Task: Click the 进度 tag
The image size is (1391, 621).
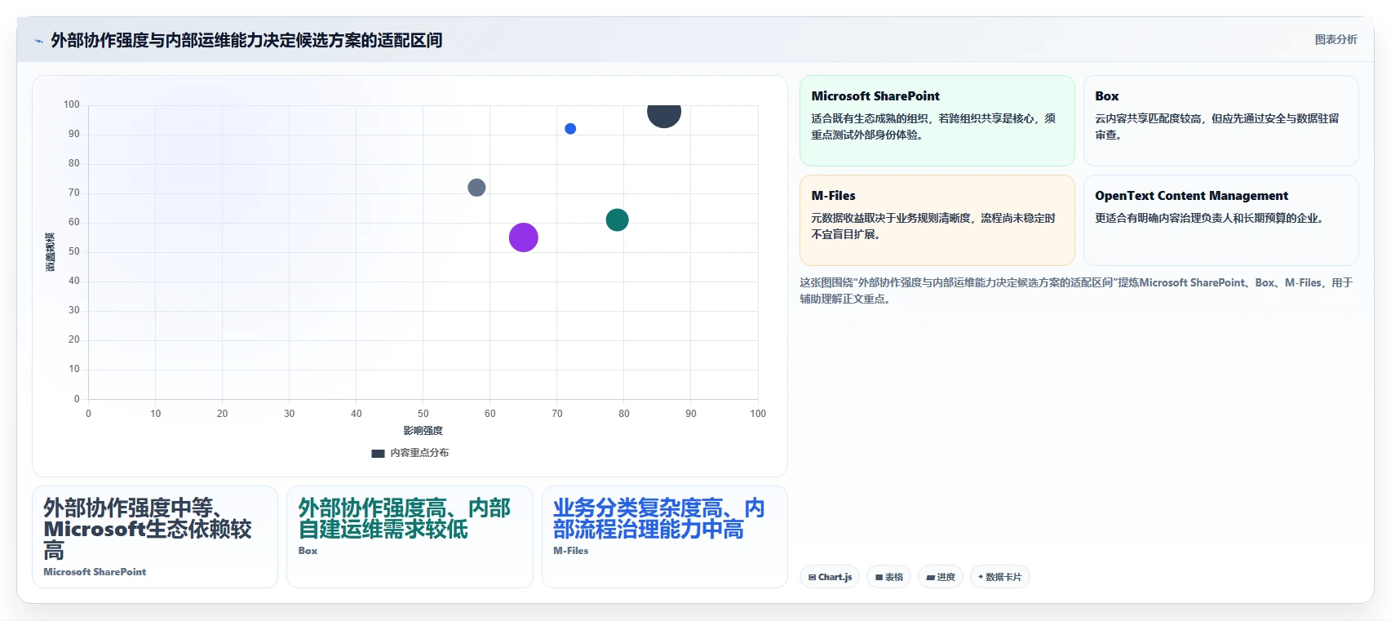Action: tap(941, 577)
